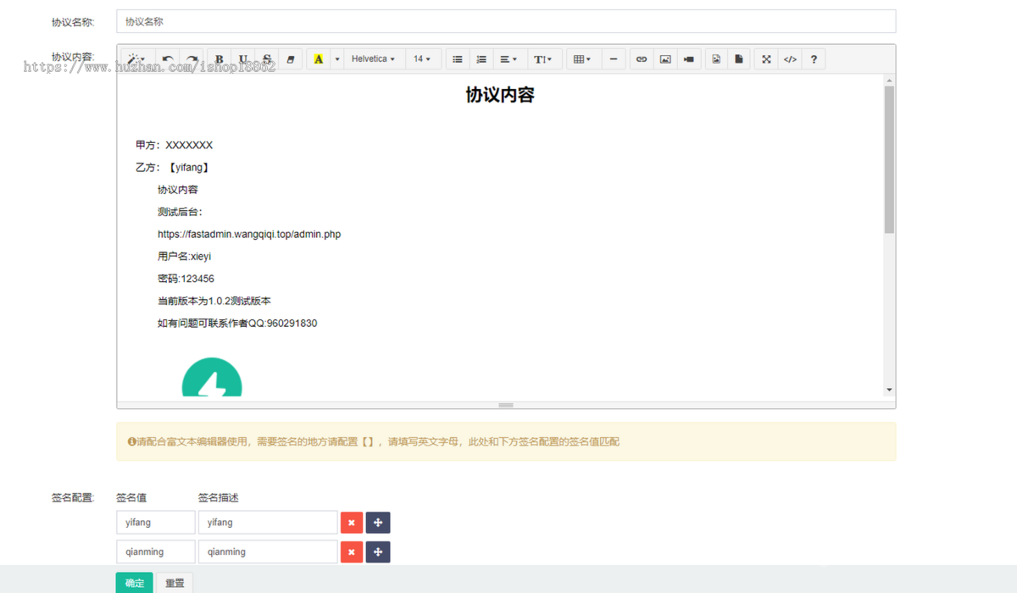
Task: Open the table insertion grid dropdown
Action: tap(581, 58)
